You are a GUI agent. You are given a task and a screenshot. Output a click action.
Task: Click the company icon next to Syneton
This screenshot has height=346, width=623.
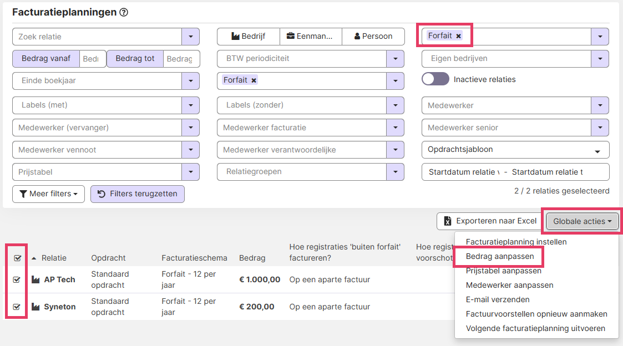point(37,307)
